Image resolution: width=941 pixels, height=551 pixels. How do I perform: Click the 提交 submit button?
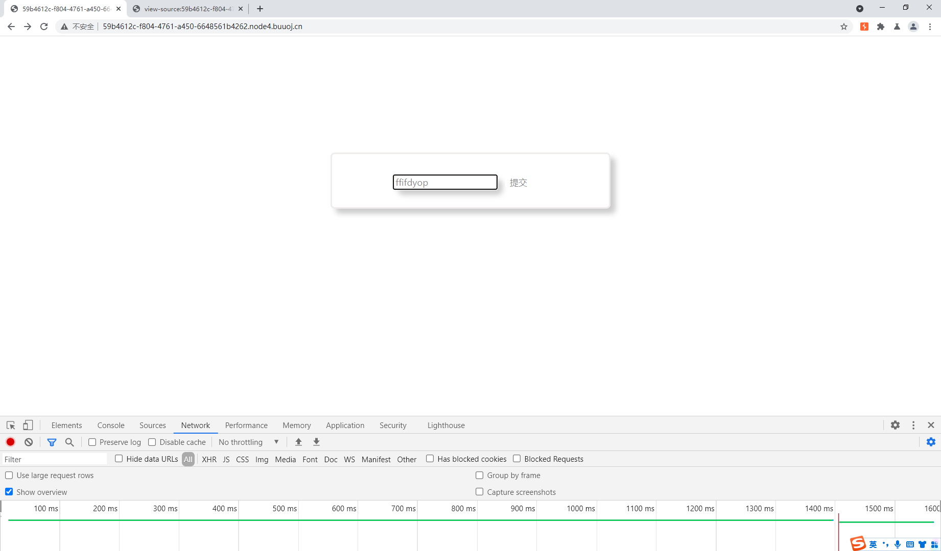point(518,183)
